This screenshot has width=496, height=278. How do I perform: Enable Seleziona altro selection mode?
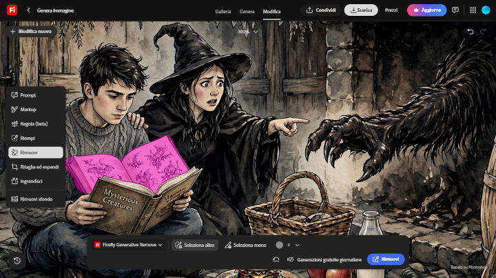click(195, 245)
